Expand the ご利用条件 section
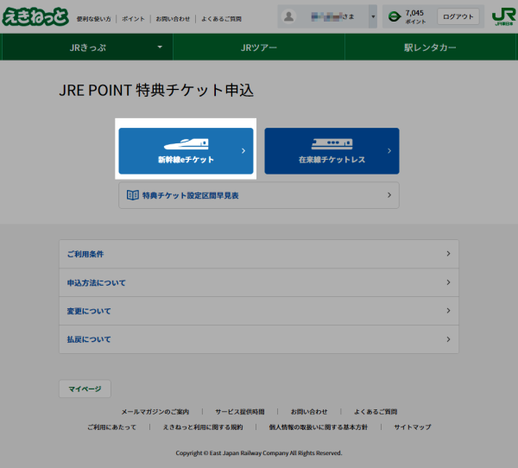Image resolution: width=518 pixels, height=468 pixels. click(259, 254)
